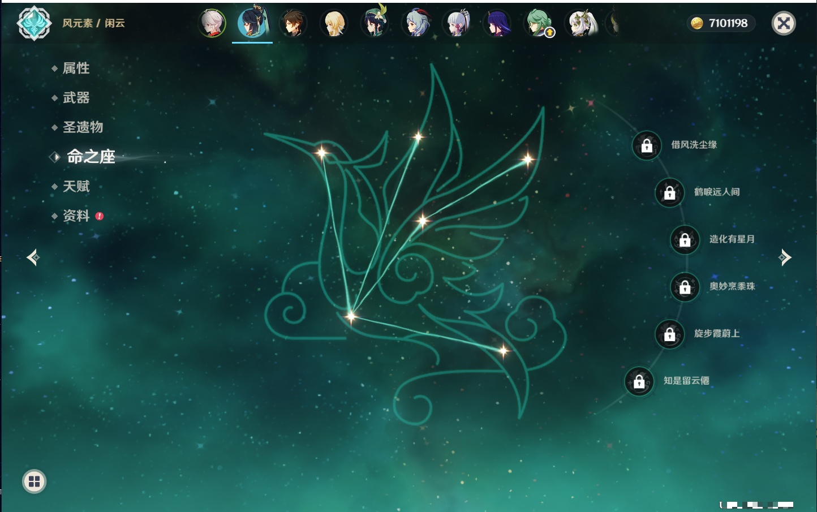Viewport: 817px width, 512px height.
Task: Open the locked 鹤唳远人间 constellation icon
Action: pos(670,192)
